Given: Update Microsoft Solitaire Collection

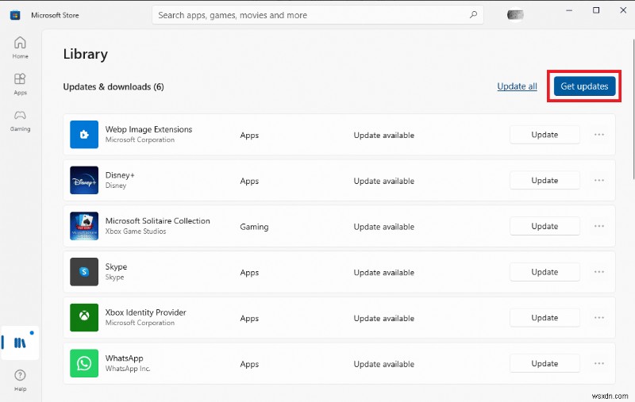Looking at the screenshot, I should 545,226.
